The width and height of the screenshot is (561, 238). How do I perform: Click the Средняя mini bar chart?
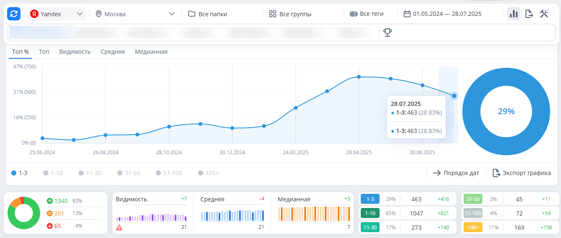point(232,215)
